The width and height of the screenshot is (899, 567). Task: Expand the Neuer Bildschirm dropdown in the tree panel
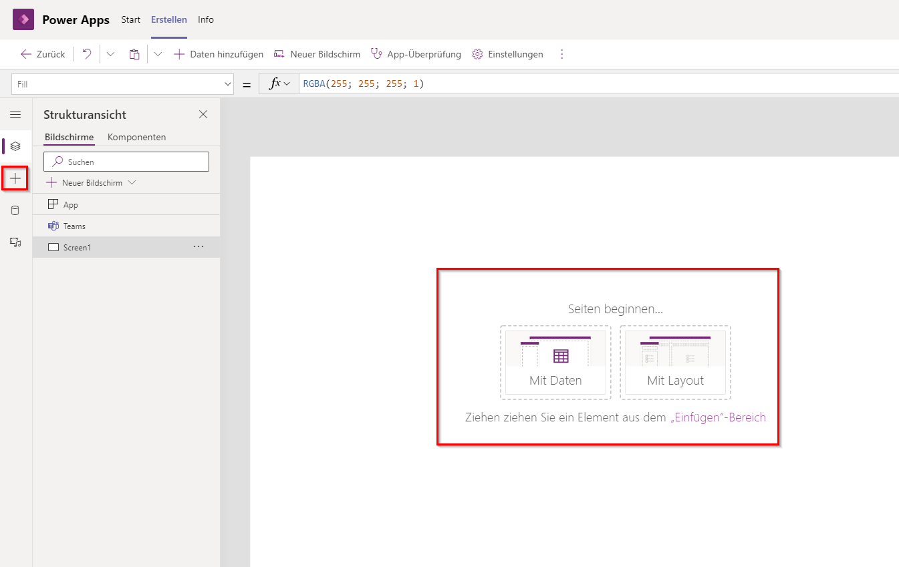(x=131, y=182)
